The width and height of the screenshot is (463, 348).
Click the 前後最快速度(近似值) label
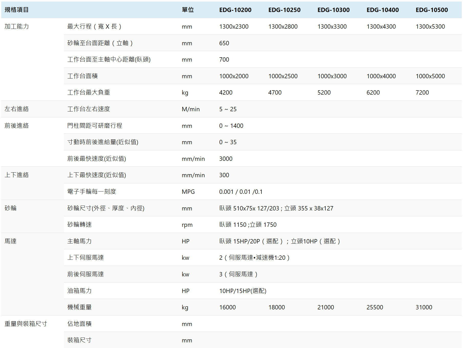coord(97,159)
